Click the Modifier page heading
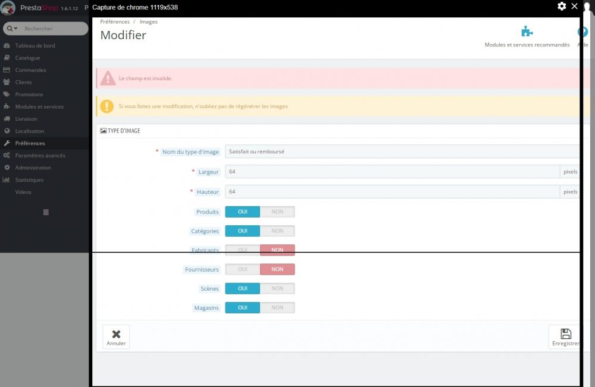The width and height of the screenshot is (595, 387). click(x=123, y=35)
